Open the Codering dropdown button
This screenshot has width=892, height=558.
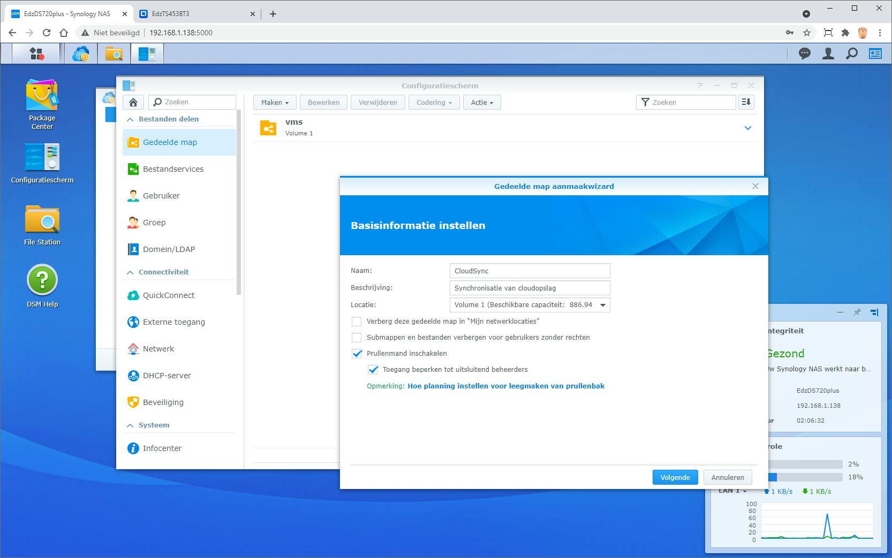[434, 102]
